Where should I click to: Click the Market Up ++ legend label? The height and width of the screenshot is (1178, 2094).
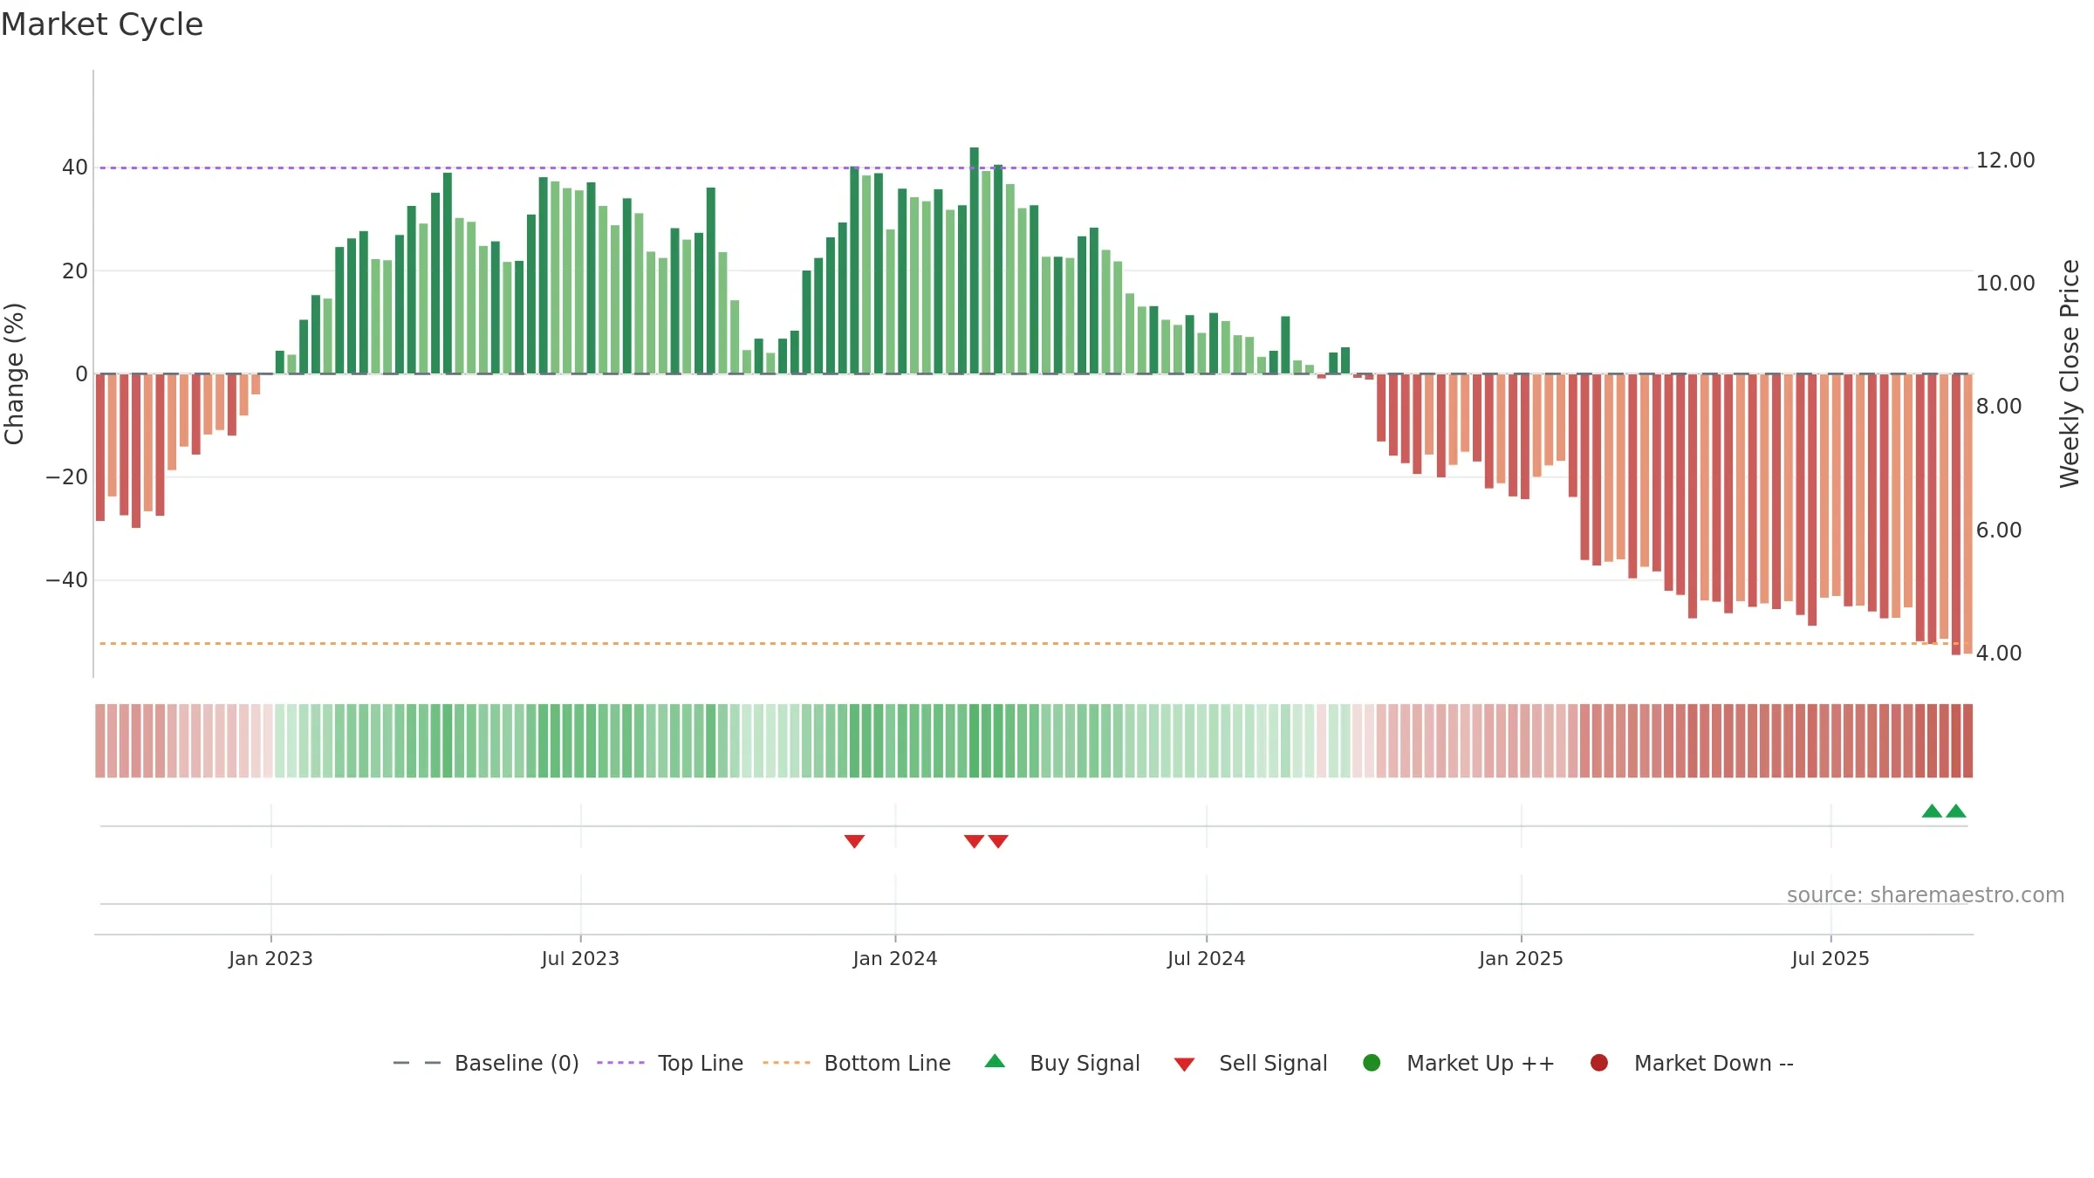1481,1063
